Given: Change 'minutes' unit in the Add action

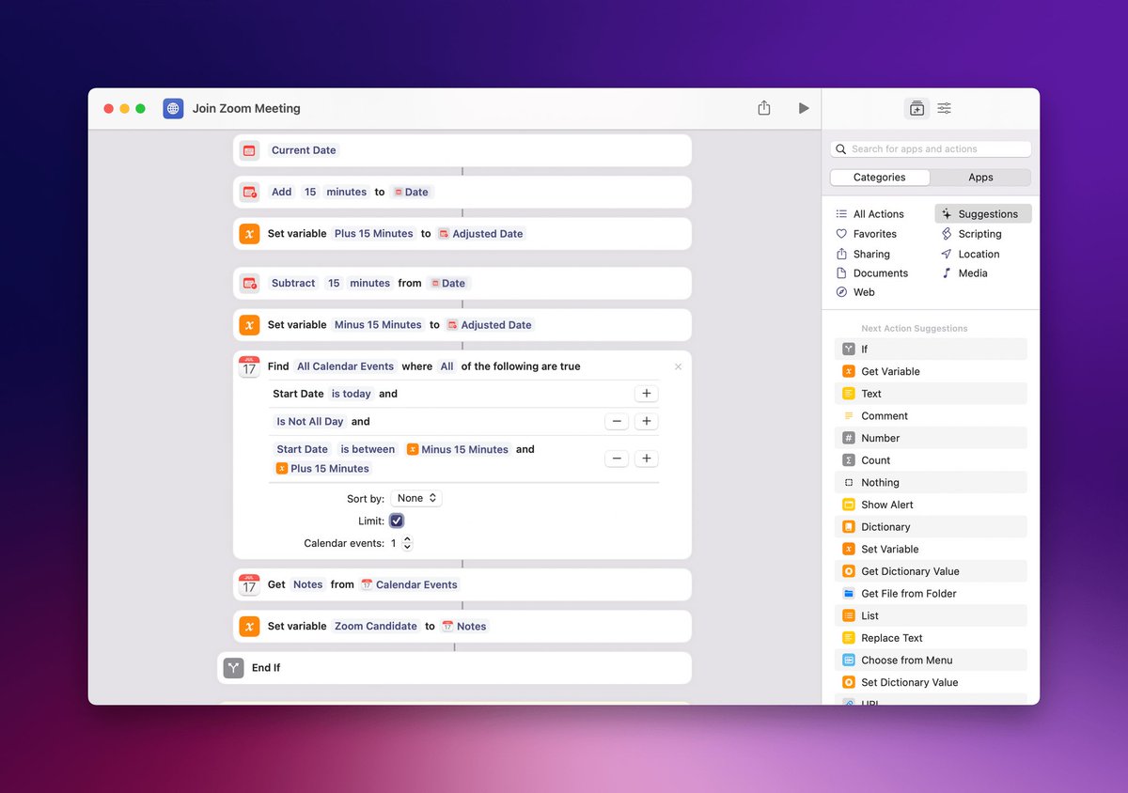Looking at the screenshot, I should tap(347, 192).
